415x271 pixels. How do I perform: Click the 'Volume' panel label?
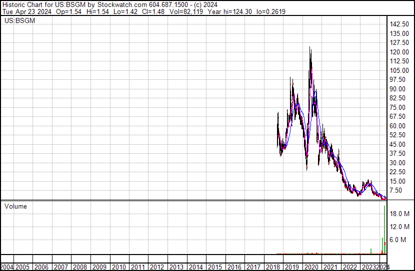[x=15, y=206]
